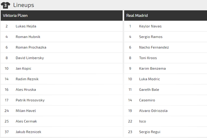Click the Lineups jersey icon

pyautogui.click(x=6, y=5)
